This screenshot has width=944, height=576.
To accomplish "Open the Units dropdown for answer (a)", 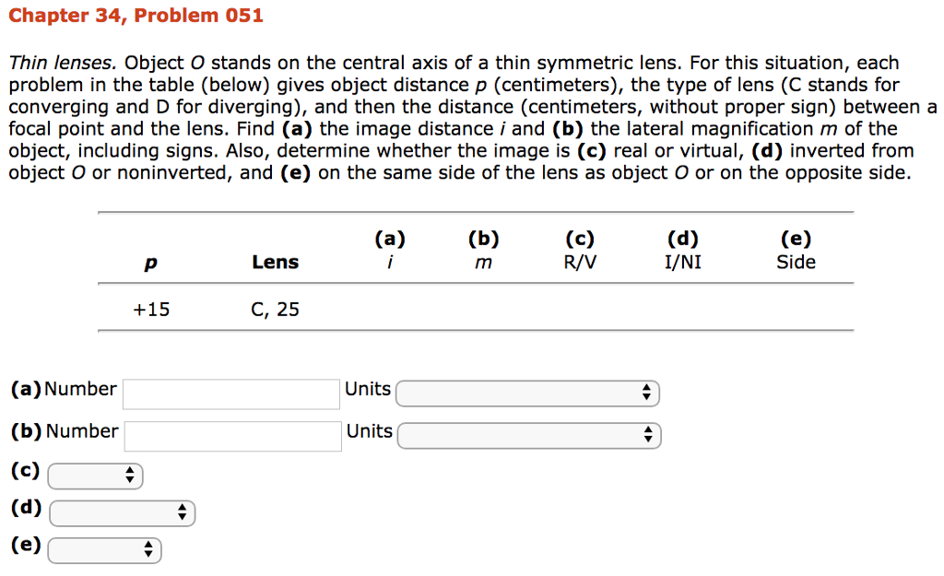I will click(526, 393).
